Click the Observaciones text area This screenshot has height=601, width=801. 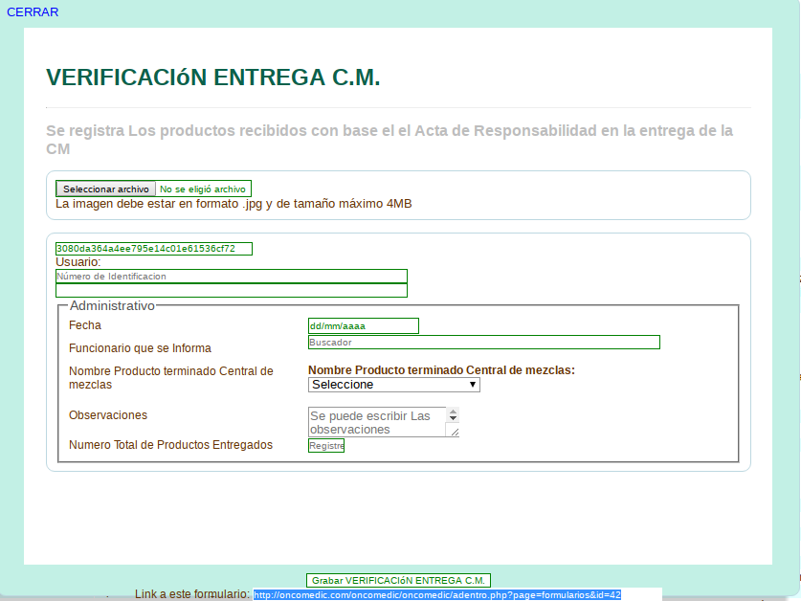coord(377,422)
